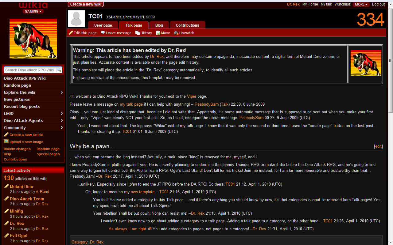
Task: Open the MORE dropdown menu
Action: click(x=361, y=4)
